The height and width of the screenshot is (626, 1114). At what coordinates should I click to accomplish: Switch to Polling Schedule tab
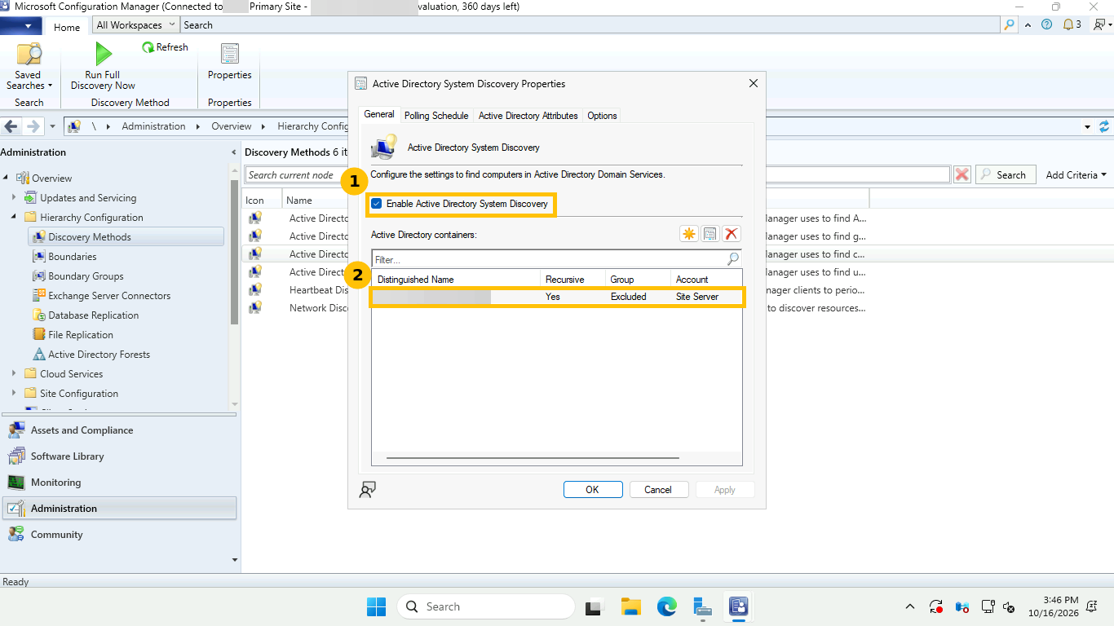click(436, 116)
